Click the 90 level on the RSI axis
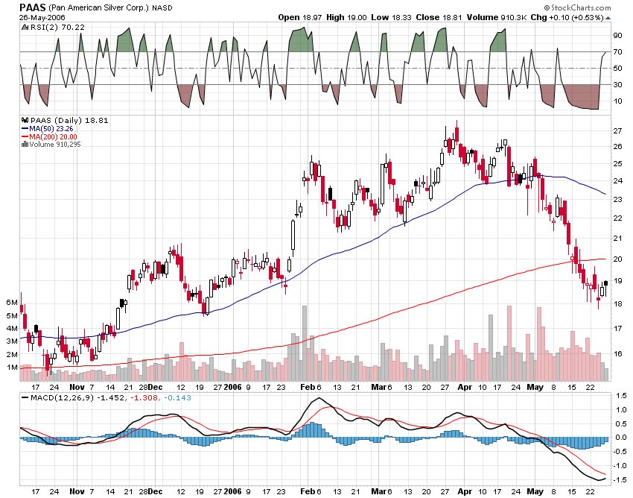This screenshot has width=633, height=498. (617, 36)
